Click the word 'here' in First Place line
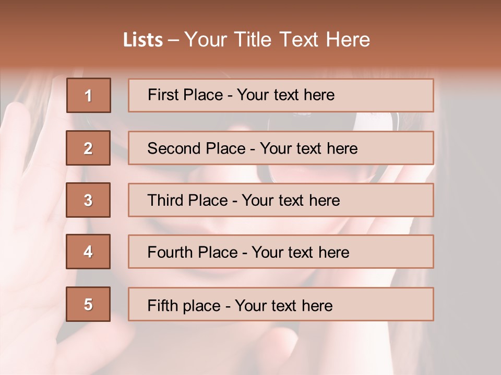Image resolution: width=501 pixels, height=375 pixels. pos(319,95)
